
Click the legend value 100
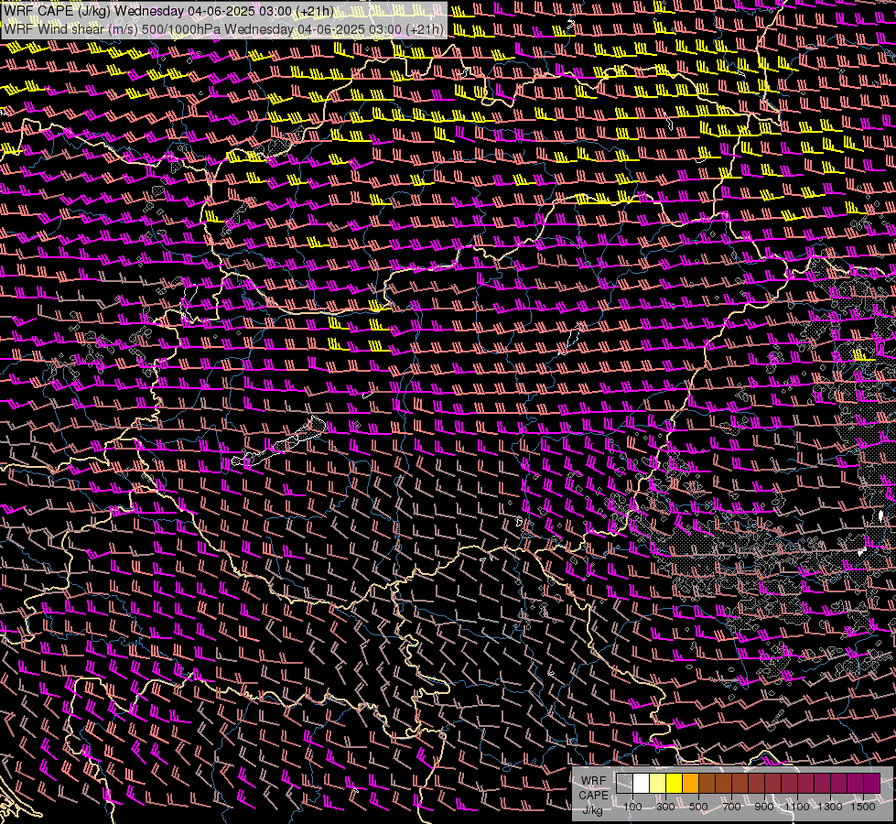(x=632, y=807)
